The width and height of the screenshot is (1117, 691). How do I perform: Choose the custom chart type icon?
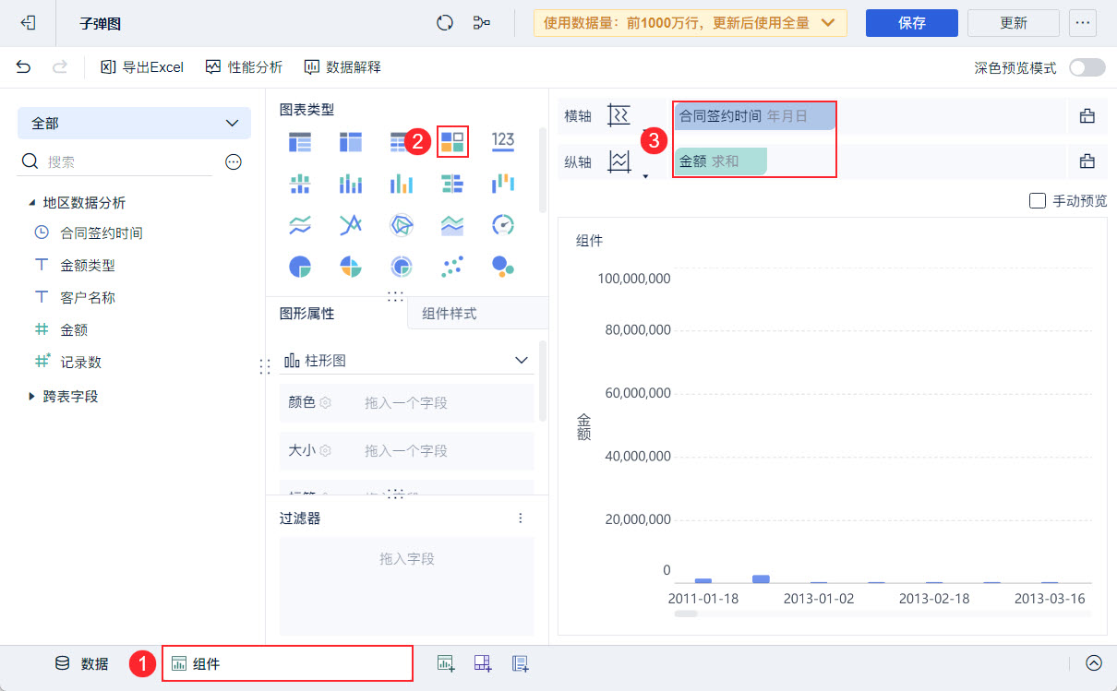click(452, 141)
